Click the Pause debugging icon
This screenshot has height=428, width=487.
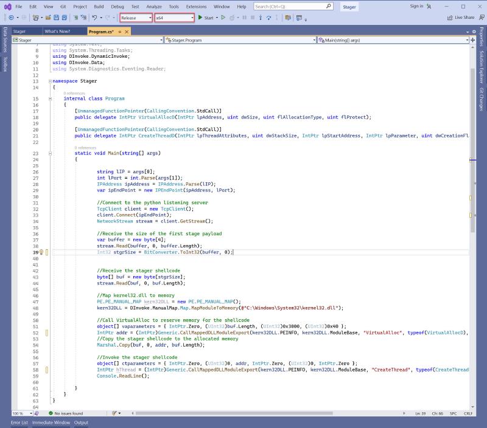click(245, 18)
